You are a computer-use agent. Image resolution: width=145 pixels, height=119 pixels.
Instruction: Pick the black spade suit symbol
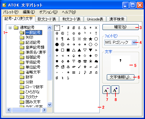(x=79, y=56)
